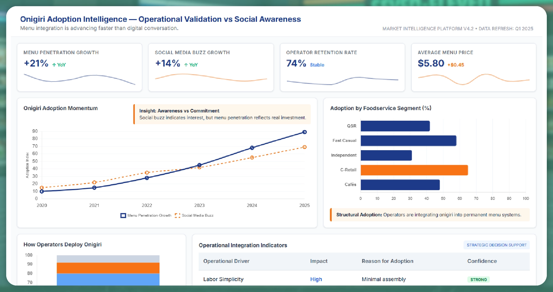553x292 pixels.
Task: Click the Average Menu Price wave icon
Action: tap(474, 79)
